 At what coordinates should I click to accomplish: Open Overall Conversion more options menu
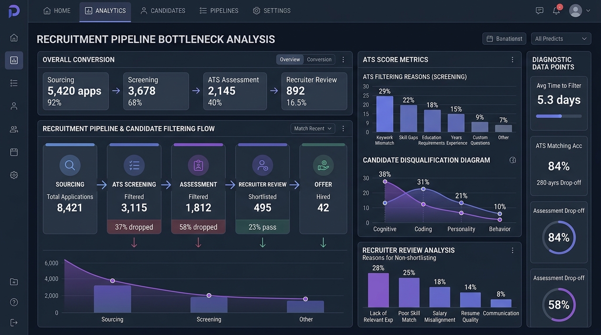343,60
